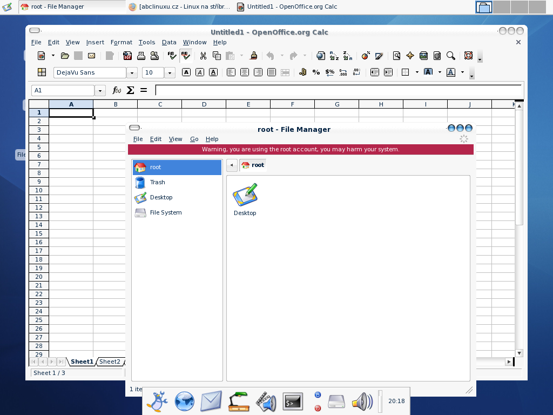
Task: Switch to the Sheet2 tab
Action: [110, 362]
